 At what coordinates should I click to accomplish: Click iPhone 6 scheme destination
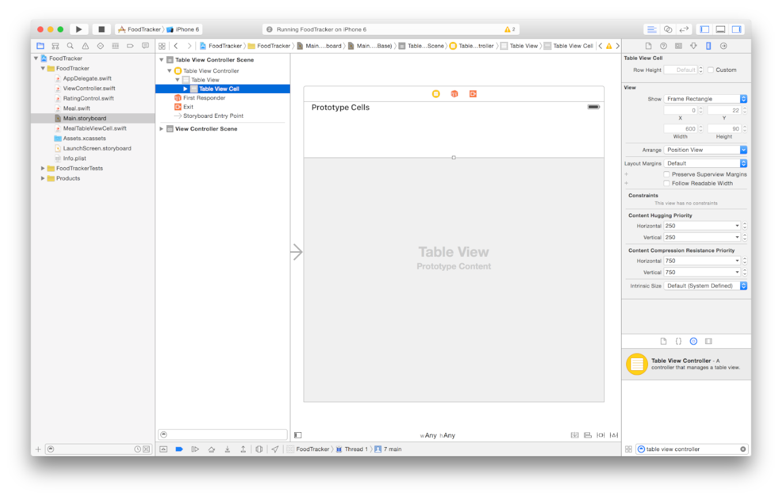183,29
